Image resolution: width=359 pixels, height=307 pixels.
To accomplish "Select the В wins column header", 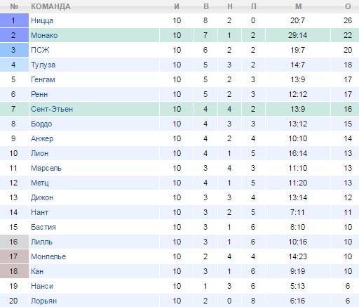I will [x=206, y=6].
